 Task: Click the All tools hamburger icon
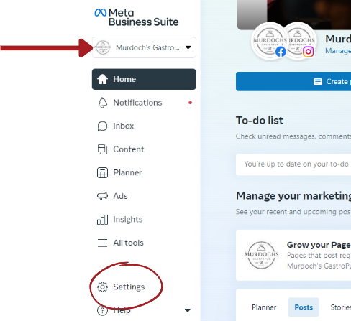[102, 243]
